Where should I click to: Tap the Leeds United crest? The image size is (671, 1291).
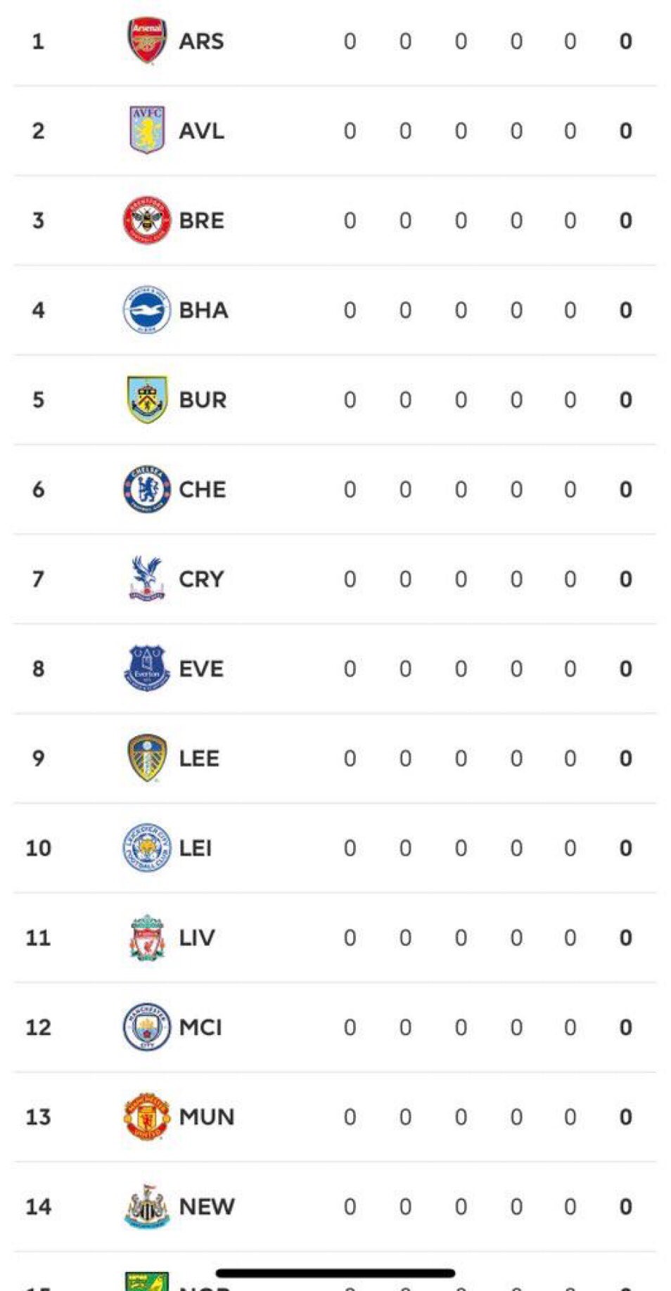pyautogui.click(x=146, y=758)
